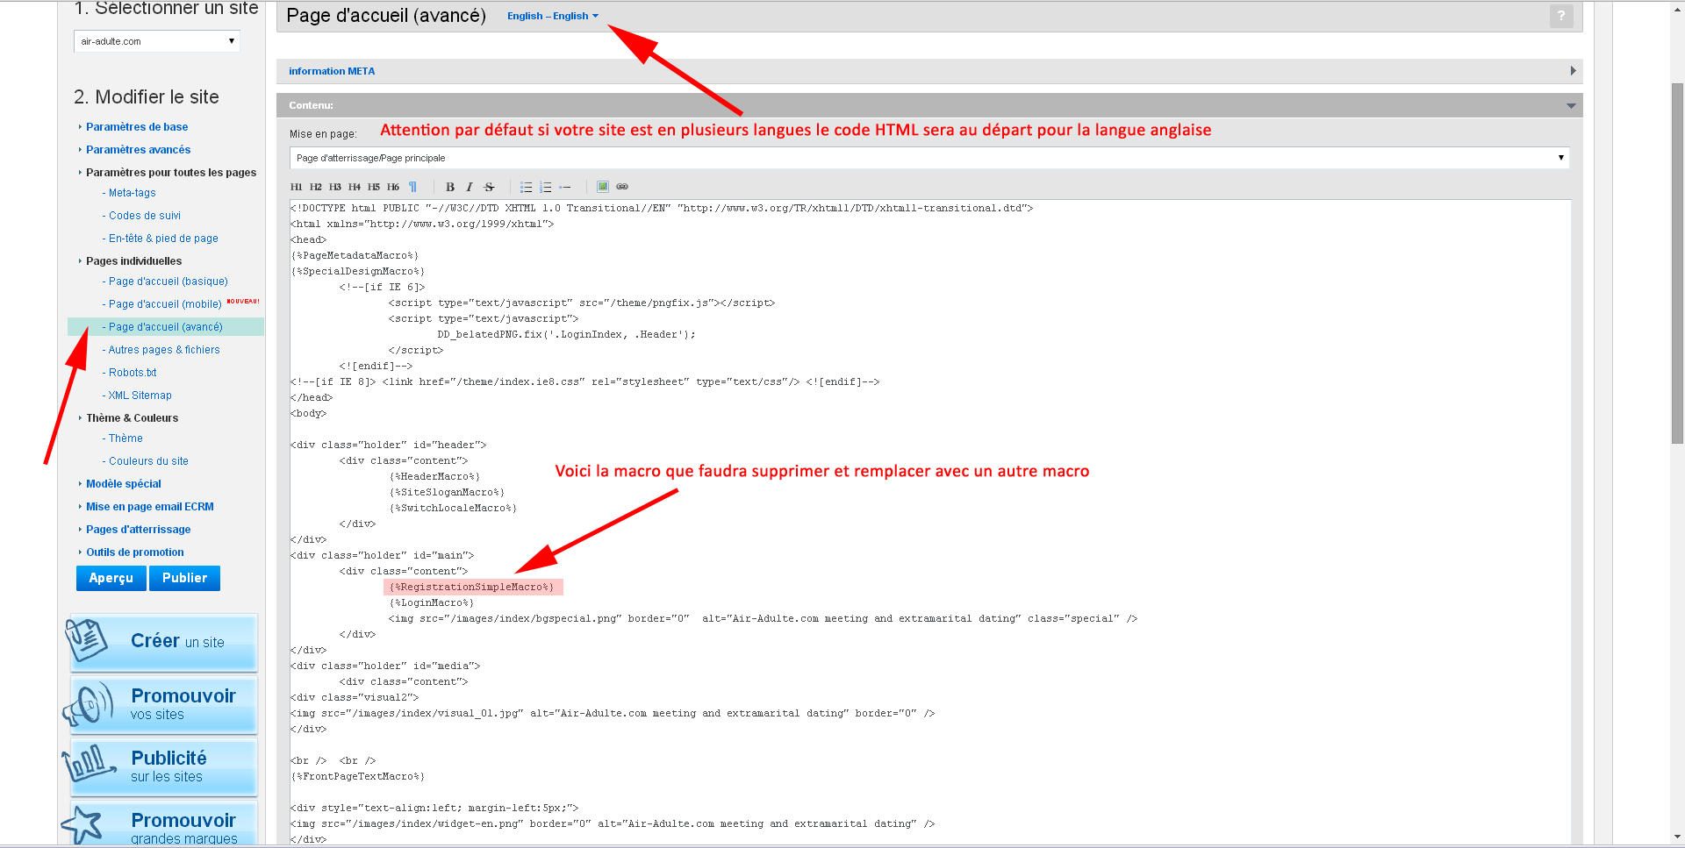Open the site selector showing air-adulte.com

coord(157,41)
